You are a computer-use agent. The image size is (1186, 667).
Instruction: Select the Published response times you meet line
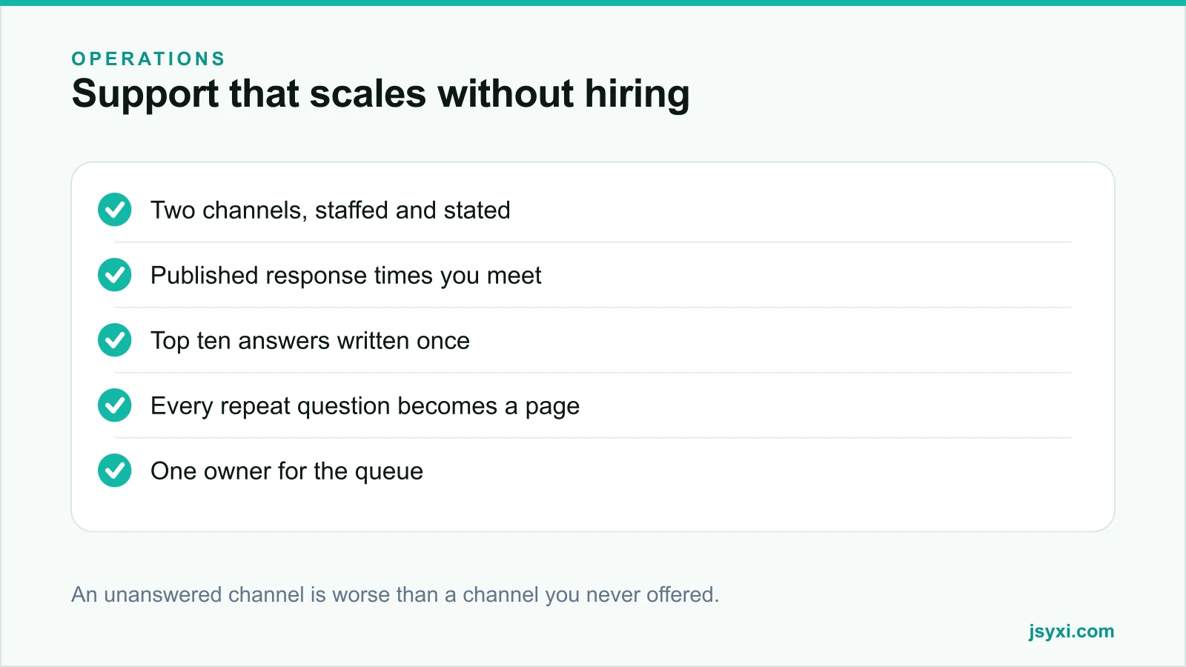click(346, 276)
